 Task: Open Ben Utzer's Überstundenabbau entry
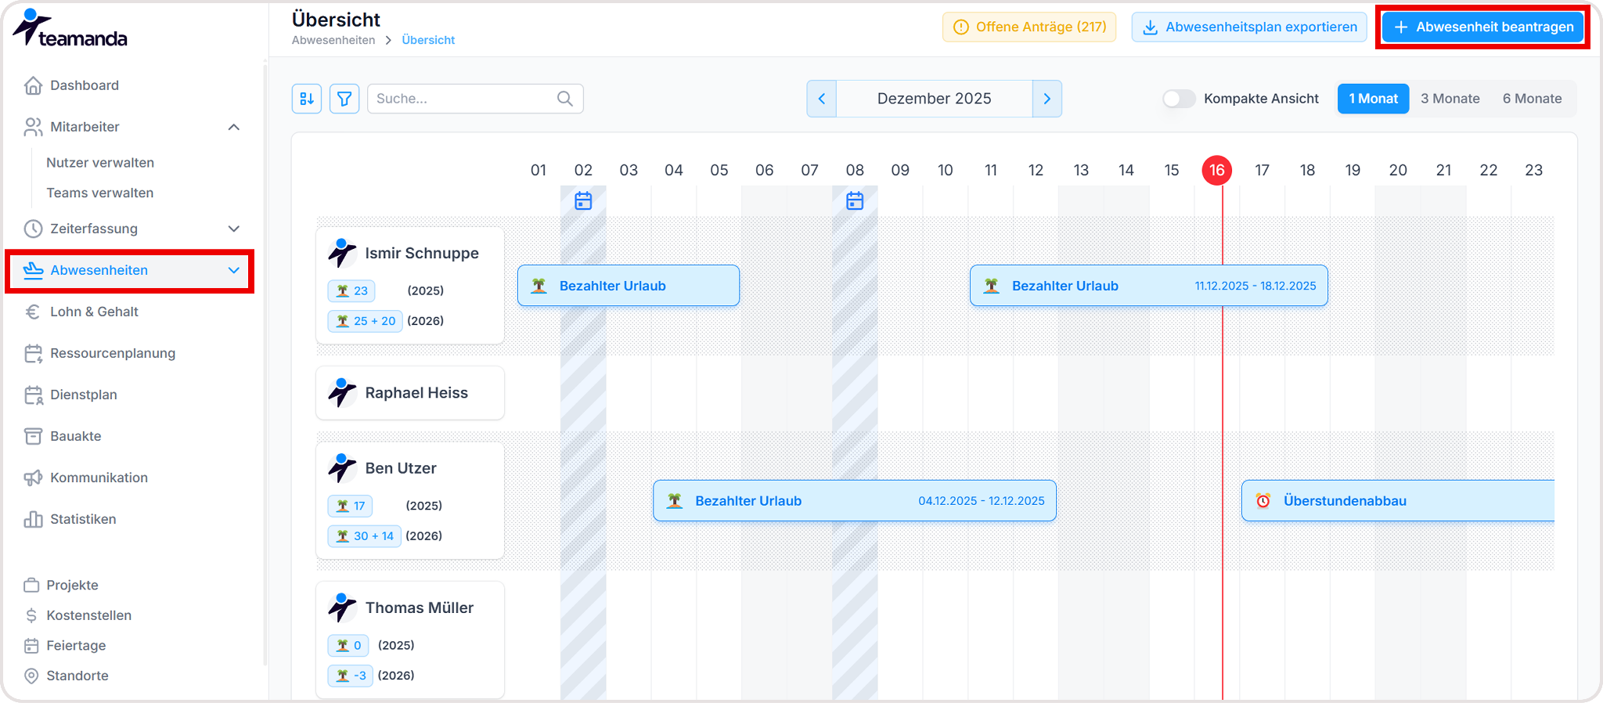(x=1398, y=501)
